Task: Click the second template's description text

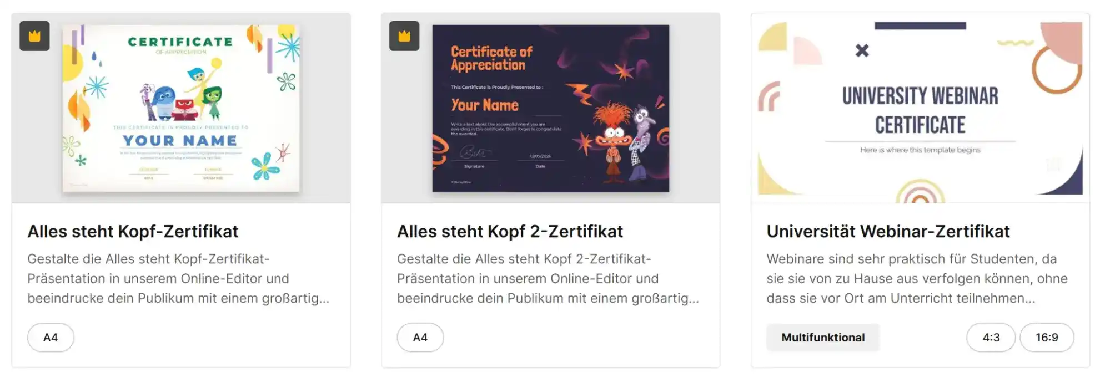Action: click(548, 279)
